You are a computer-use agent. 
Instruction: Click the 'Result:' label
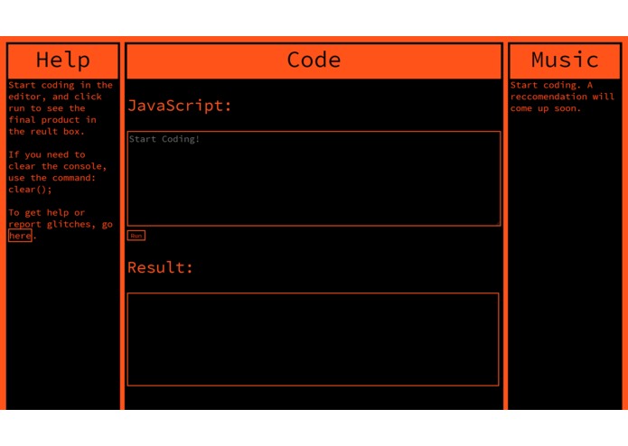pos(160,267)
